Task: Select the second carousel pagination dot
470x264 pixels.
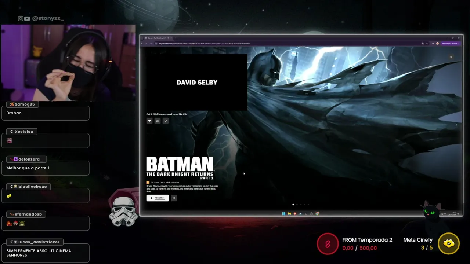Action: pyautogui.click(x=297, y=205)
